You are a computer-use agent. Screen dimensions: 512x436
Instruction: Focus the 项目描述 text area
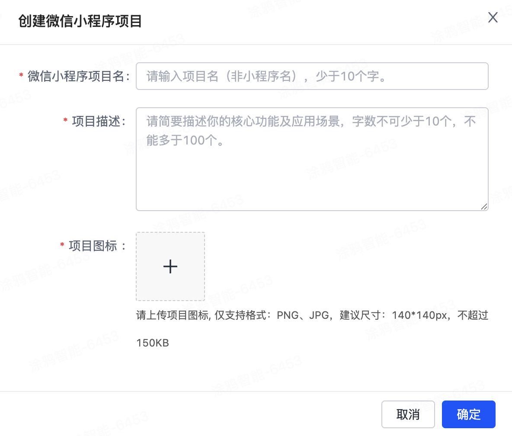[312, 159]
